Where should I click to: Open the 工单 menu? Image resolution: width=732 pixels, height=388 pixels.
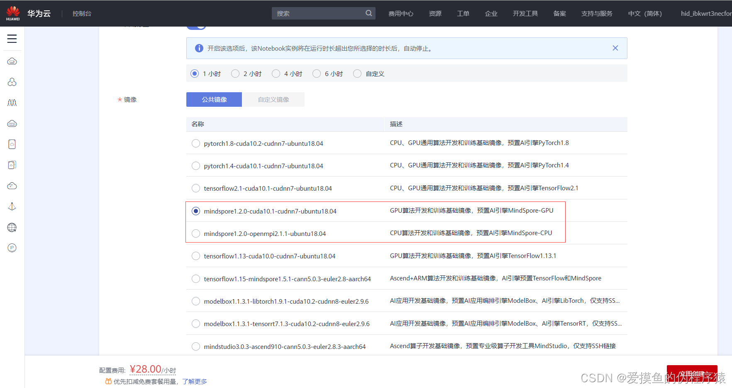click(x=463, y=13)
